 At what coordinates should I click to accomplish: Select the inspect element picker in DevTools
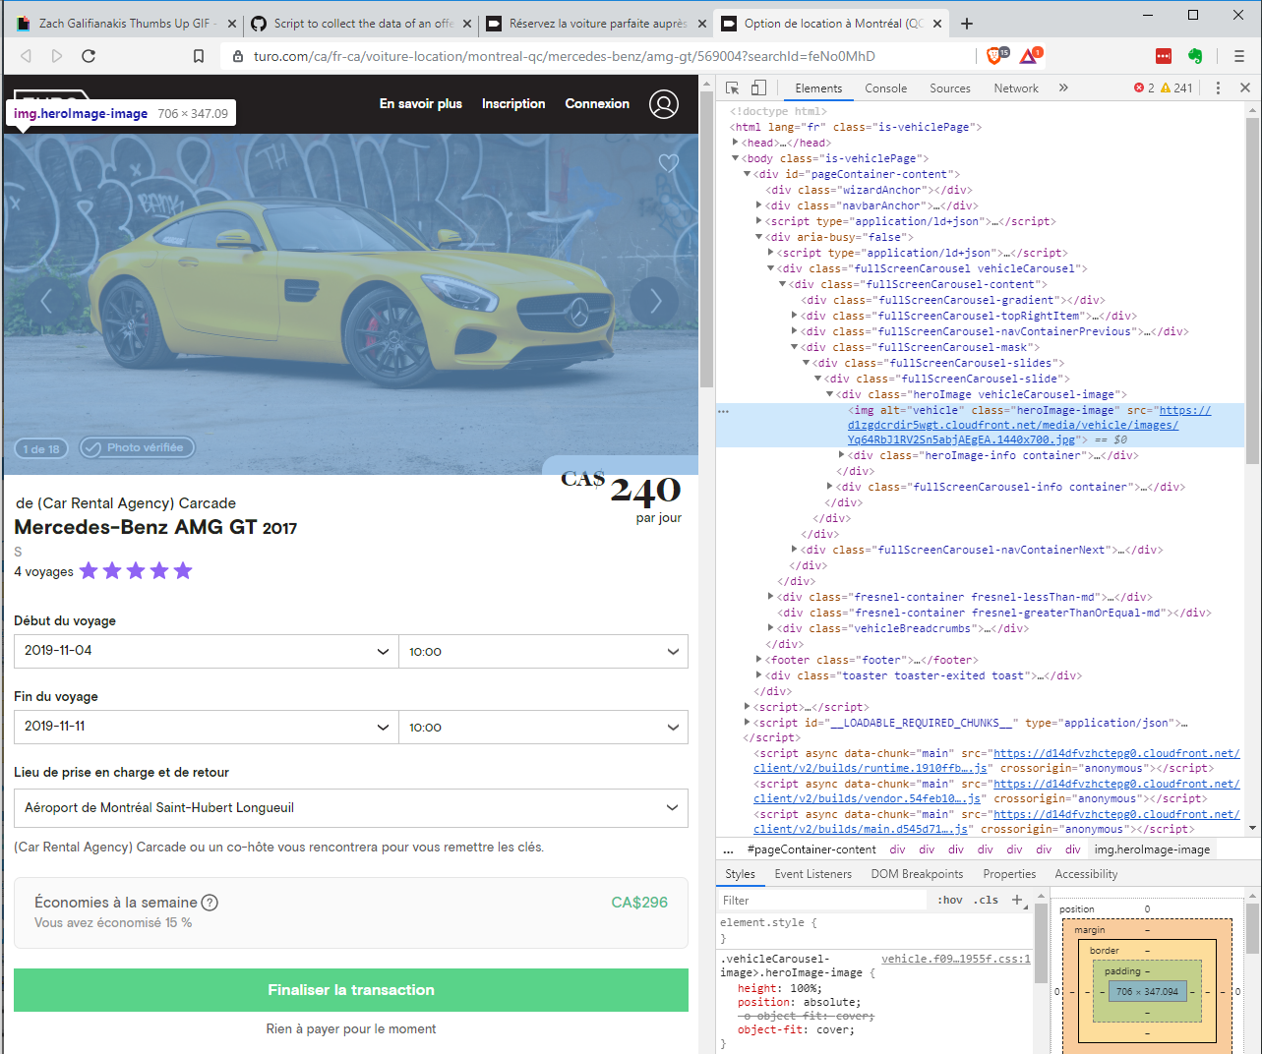coord(732,88)
